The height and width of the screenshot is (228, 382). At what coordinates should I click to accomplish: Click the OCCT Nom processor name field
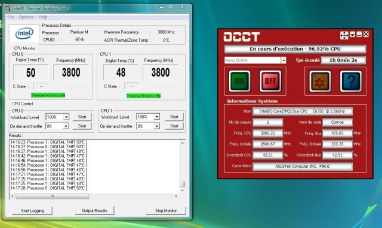coord(303,111)
